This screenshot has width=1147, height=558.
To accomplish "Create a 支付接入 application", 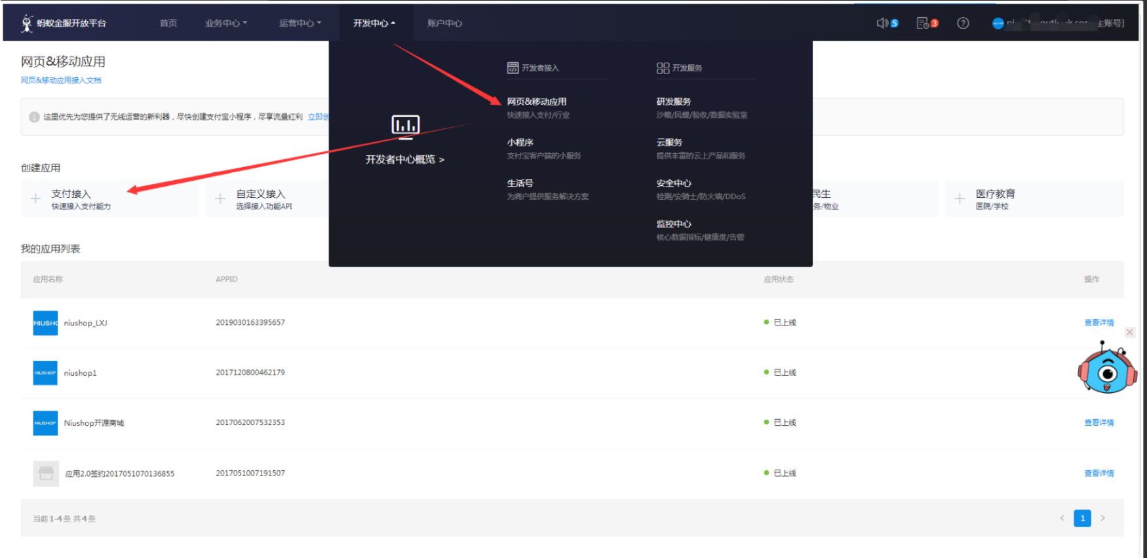I will (x=110, y=198).
